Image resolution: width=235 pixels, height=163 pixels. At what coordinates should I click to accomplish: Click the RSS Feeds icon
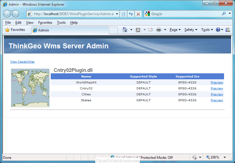click(138, 30)
